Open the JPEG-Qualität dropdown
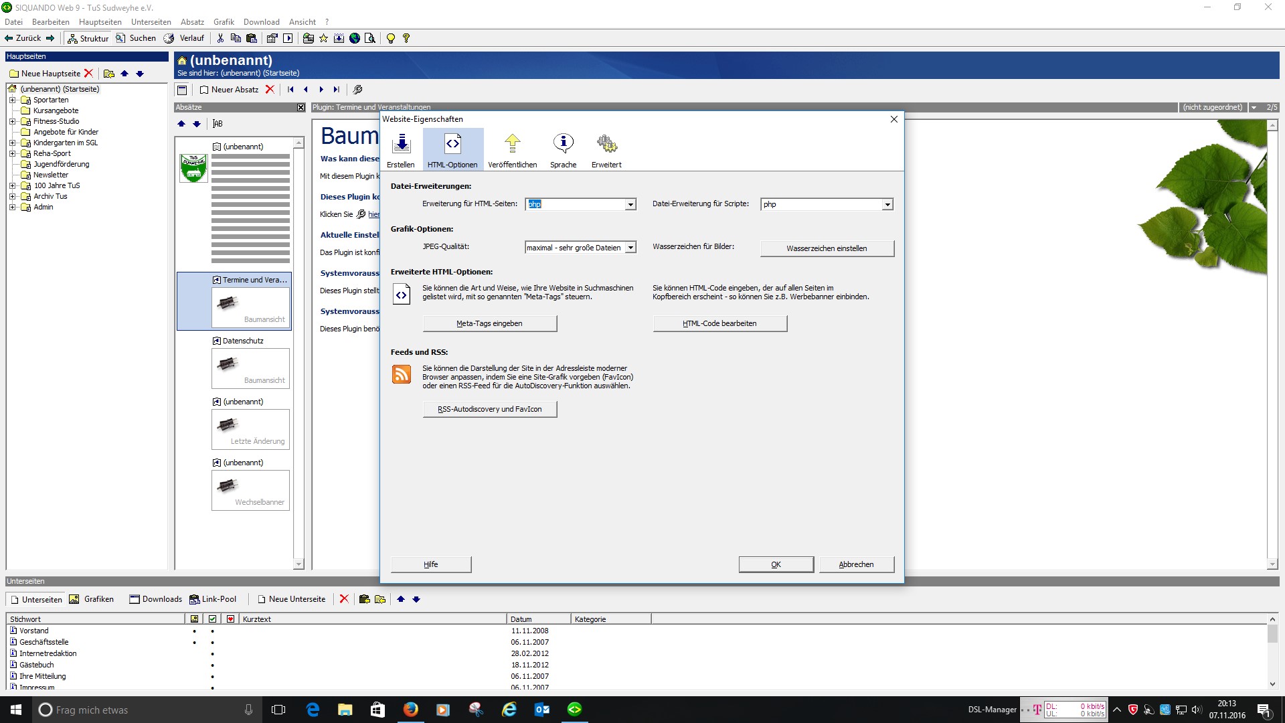The width and height of the screenshot is (1285, 723). [630, 248]
